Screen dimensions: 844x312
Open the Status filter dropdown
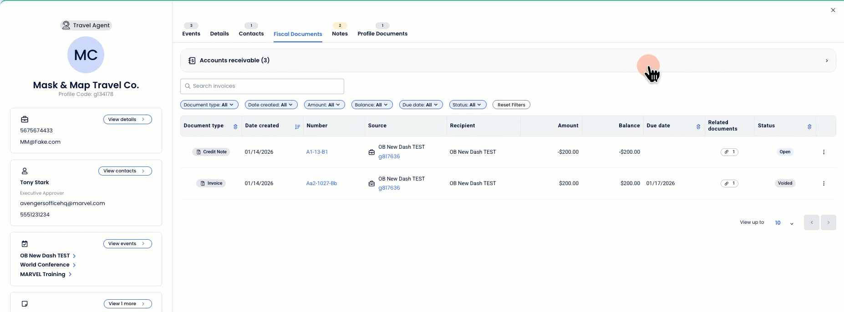(x=468, y=105)
